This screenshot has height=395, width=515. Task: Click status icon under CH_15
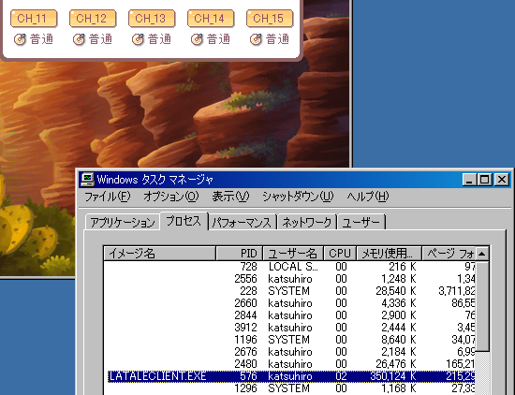click(x=256, y=39)
